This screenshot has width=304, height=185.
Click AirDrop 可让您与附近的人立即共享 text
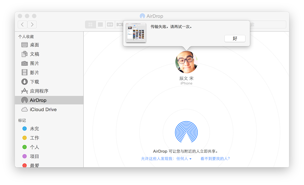click(185, 151)
